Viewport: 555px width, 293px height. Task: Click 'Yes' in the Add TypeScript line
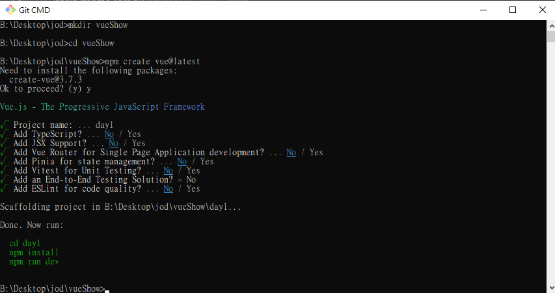[134, 134]
